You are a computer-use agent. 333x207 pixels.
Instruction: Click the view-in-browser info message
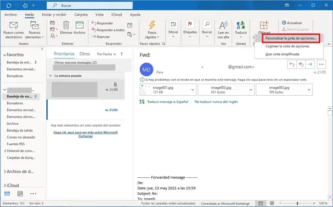click(223, 80)
